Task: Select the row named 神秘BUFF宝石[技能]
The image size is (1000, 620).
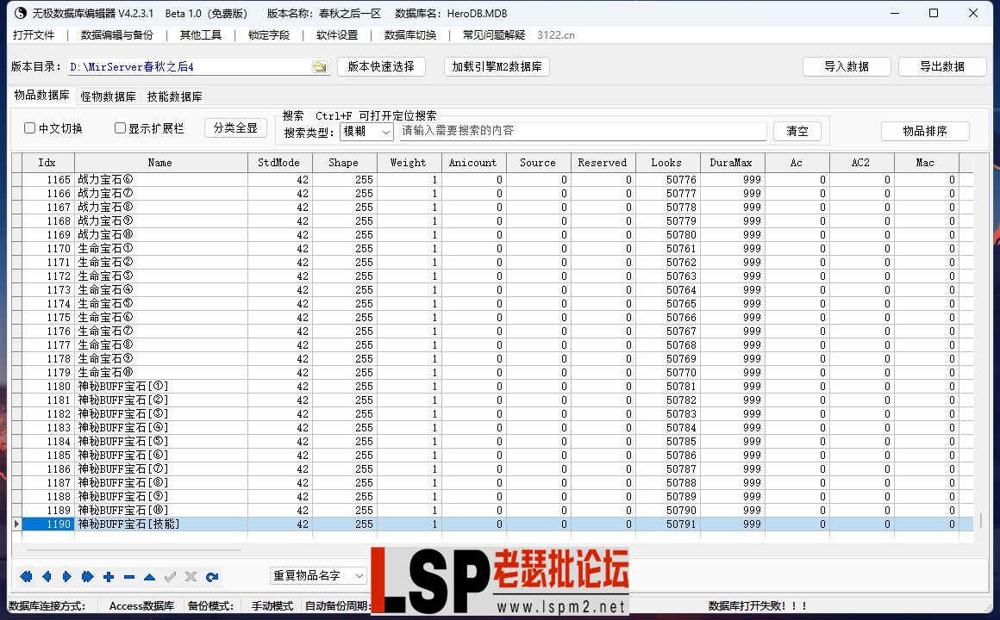Action: pyautogui.click(x=492, y=524)
